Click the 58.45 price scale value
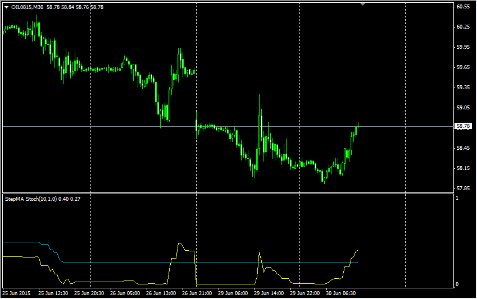 [x=463, y=148]
